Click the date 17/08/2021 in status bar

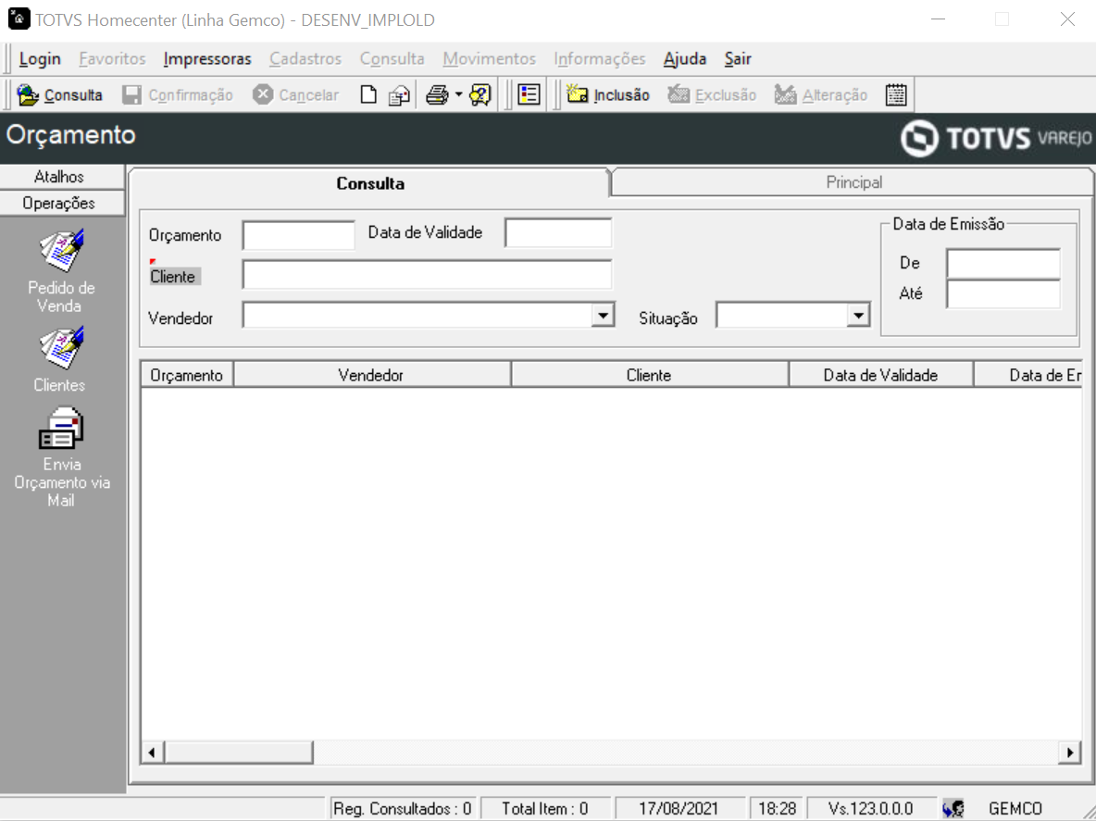point(678,808)
